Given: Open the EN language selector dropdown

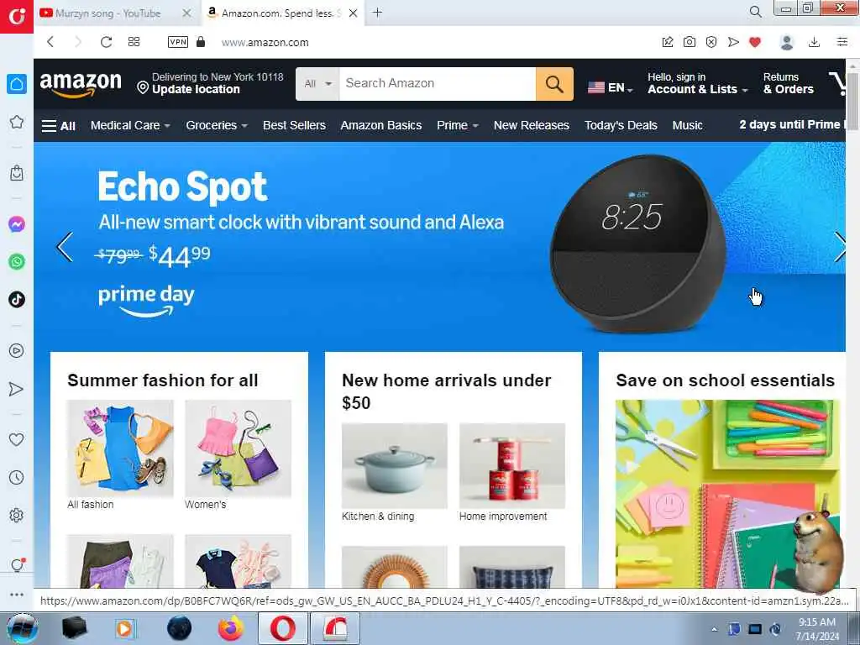Looking at the screenshot, I should point(611,87).
